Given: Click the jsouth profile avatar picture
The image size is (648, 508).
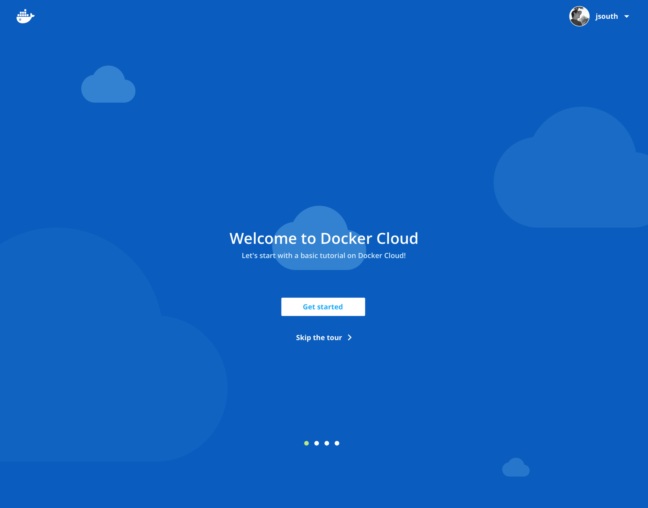Looking at the screenshot, I should [579, 16].
